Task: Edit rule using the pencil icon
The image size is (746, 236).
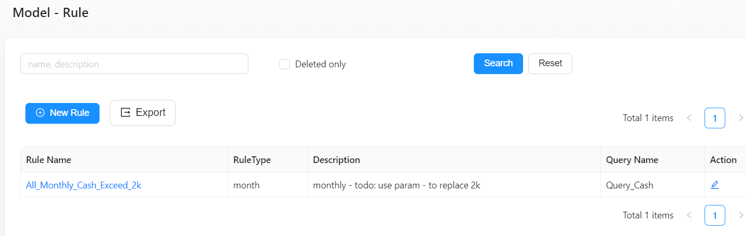Action: click(714, 185)
